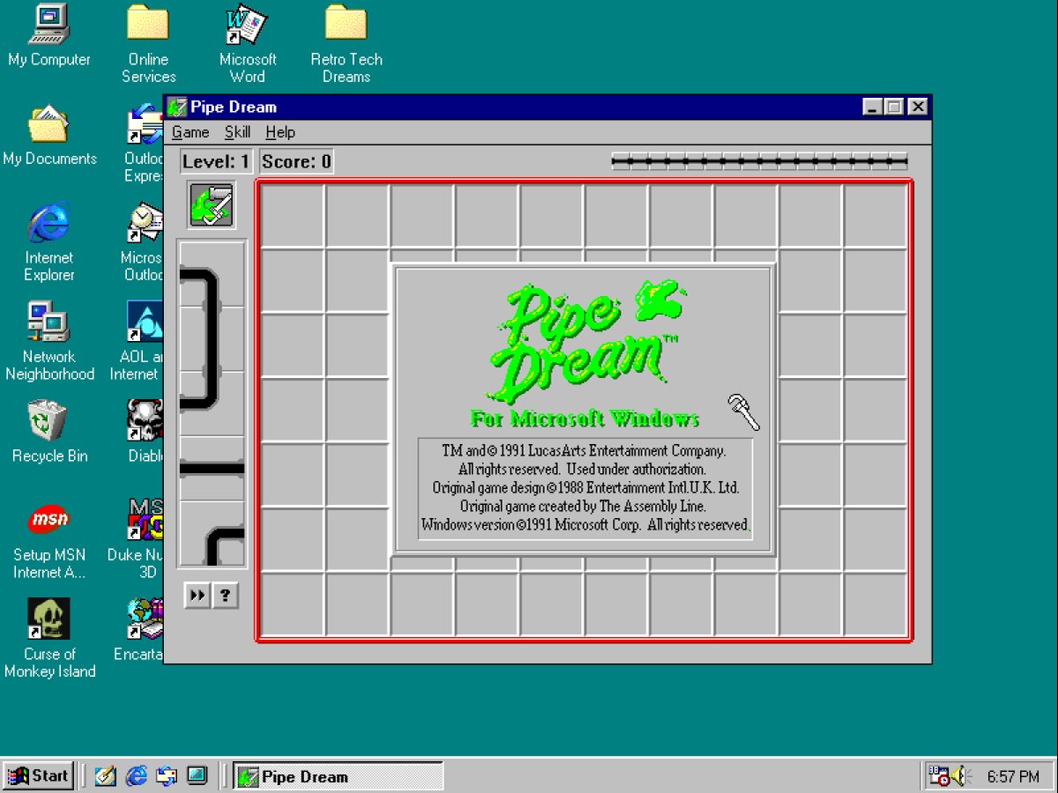
Task: Click the copyright notice text box
Action: 585,488
